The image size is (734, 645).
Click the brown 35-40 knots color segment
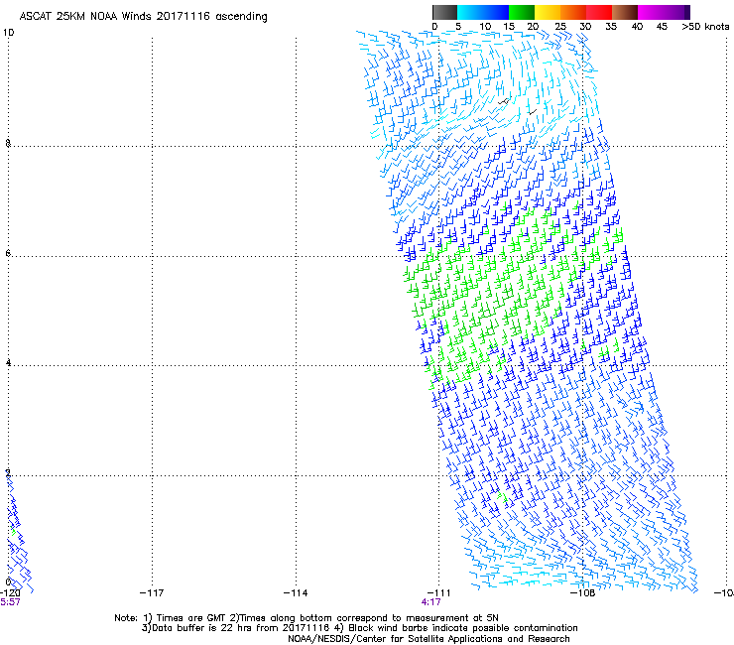[x=625, y=12]
